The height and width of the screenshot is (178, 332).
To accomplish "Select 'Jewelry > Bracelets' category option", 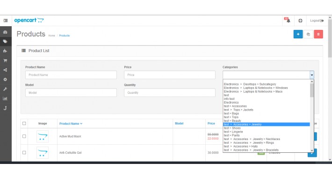I will tap(251, 150).
